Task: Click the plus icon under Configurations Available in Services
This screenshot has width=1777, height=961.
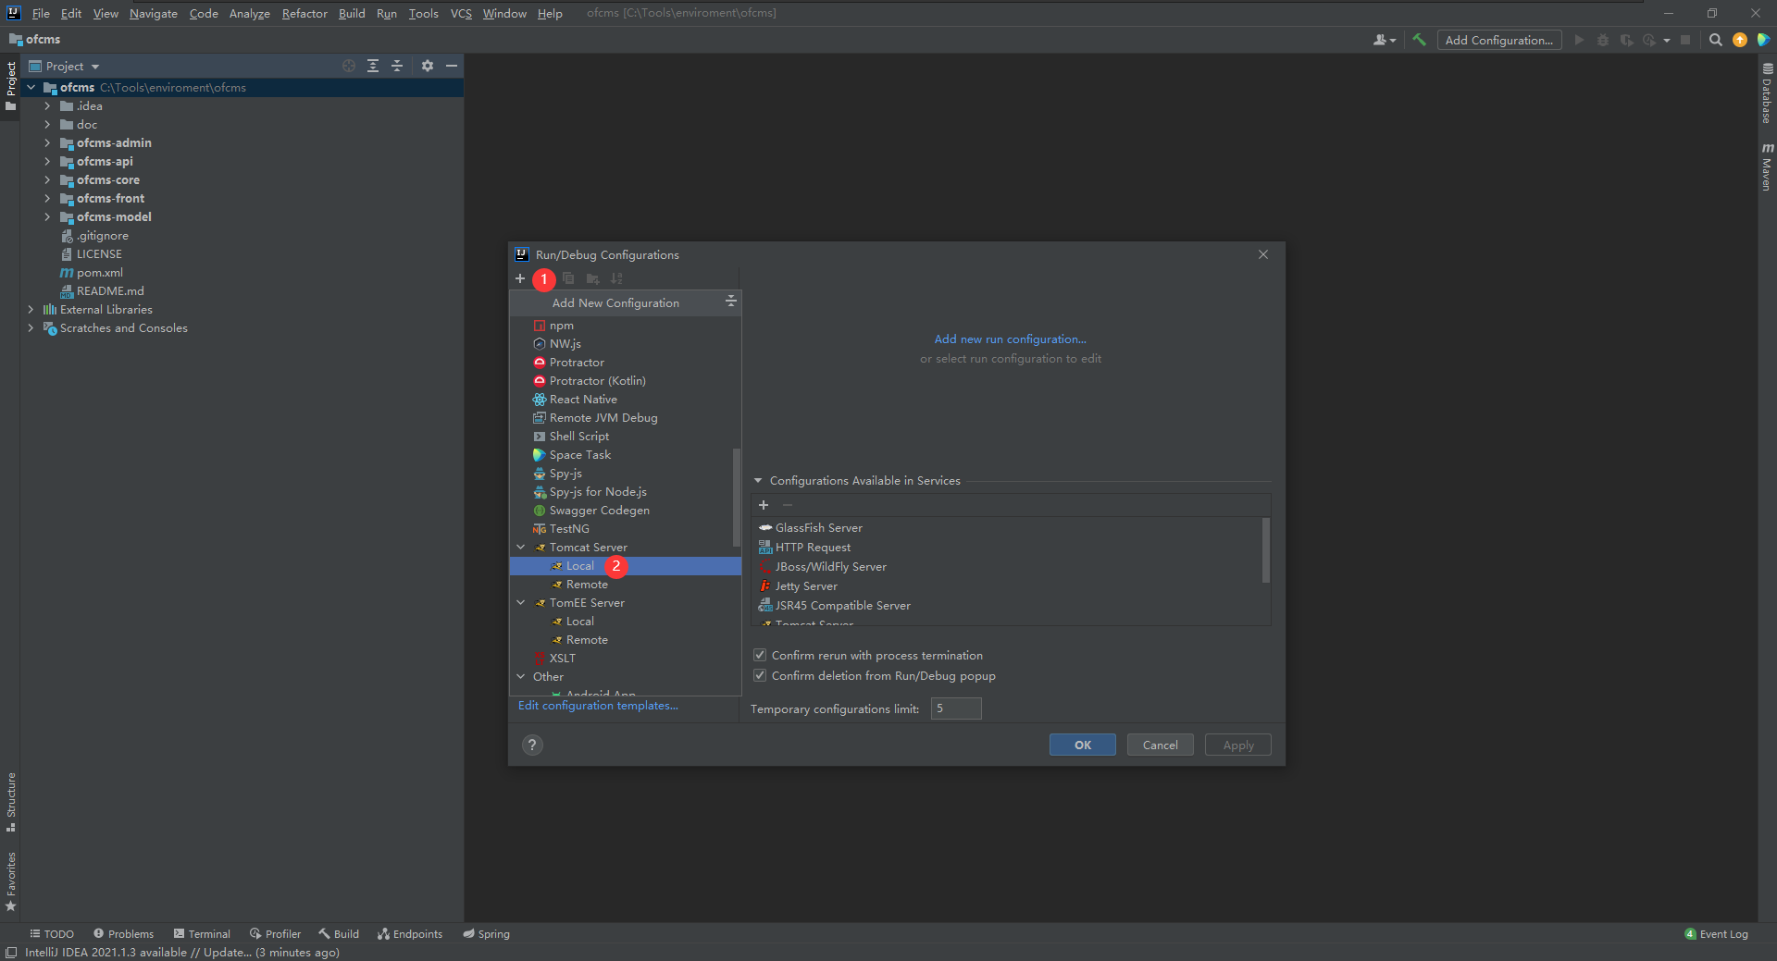Action: pos(764,505)
